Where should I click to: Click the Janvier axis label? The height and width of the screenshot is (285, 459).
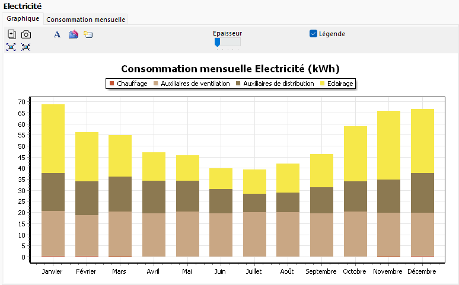(52, 271)
